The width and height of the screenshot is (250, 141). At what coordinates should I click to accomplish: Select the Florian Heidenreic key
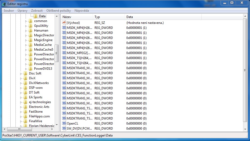click(42, 126)
